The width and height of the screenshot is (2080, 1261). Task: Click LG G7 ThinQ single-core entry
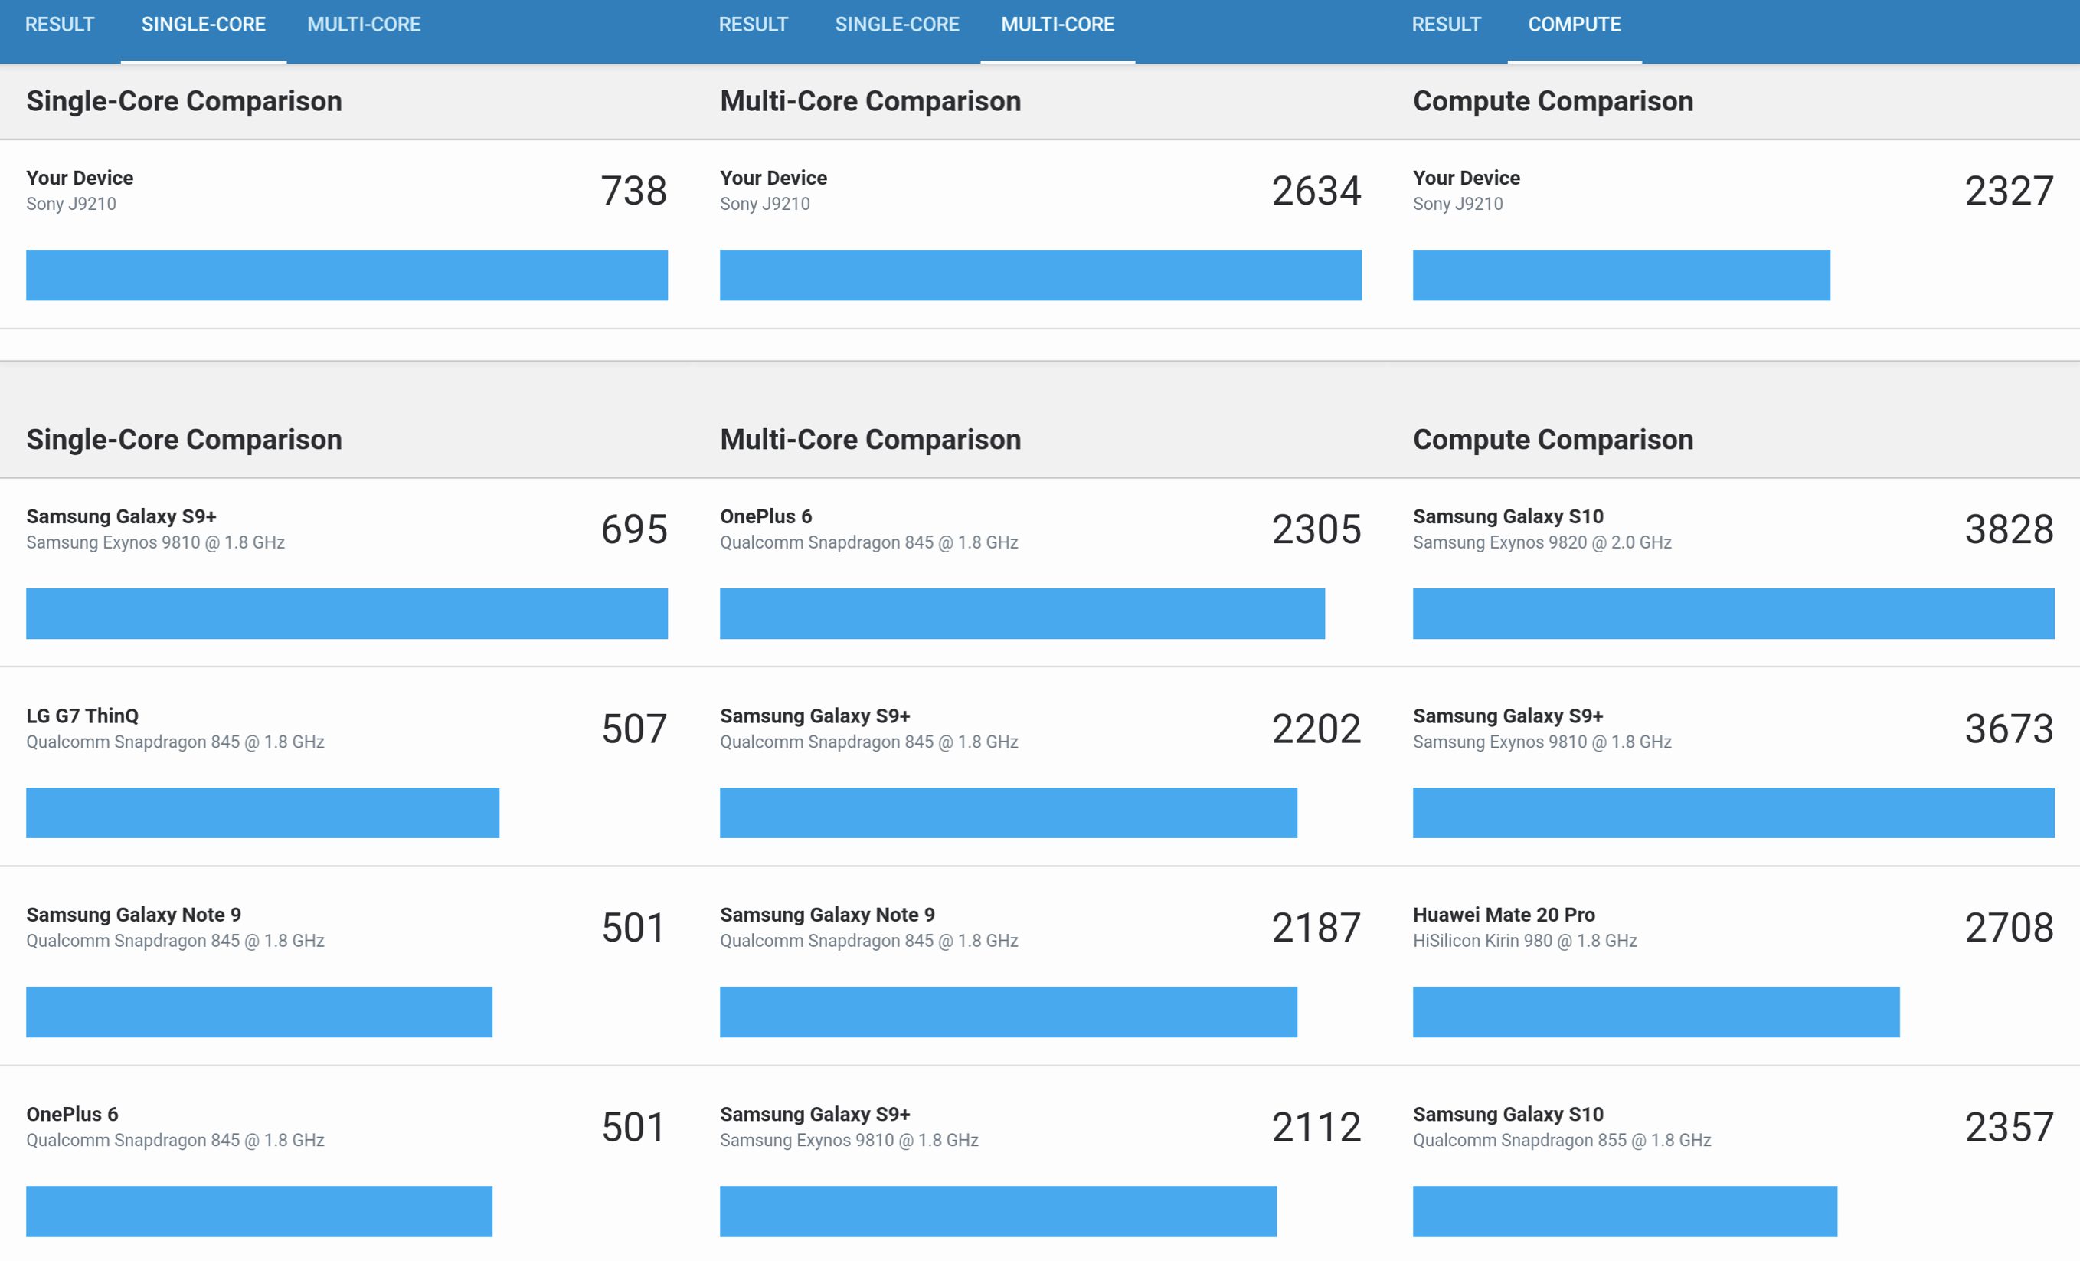[347, 767]
